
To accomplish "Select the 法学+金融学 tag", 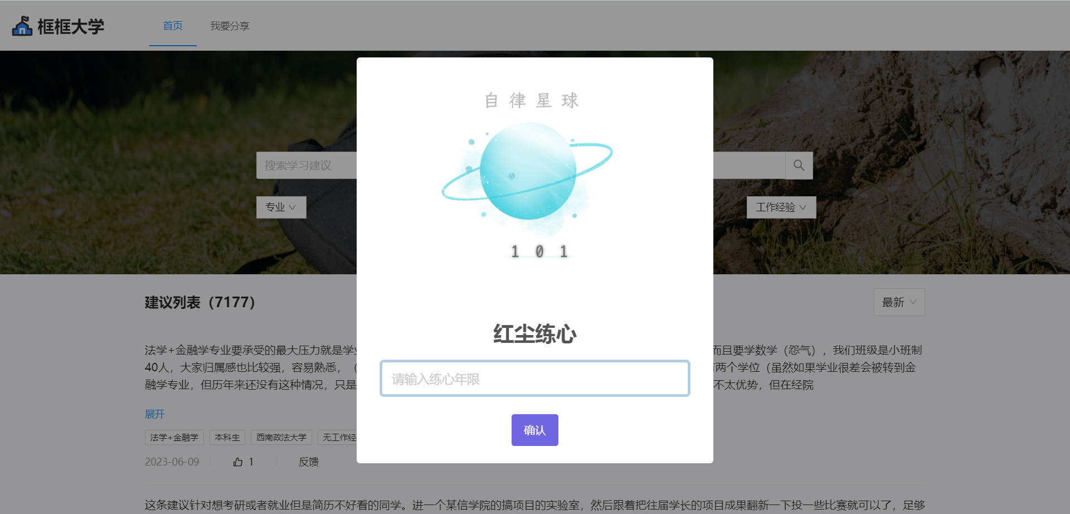I will pos(174,438).
